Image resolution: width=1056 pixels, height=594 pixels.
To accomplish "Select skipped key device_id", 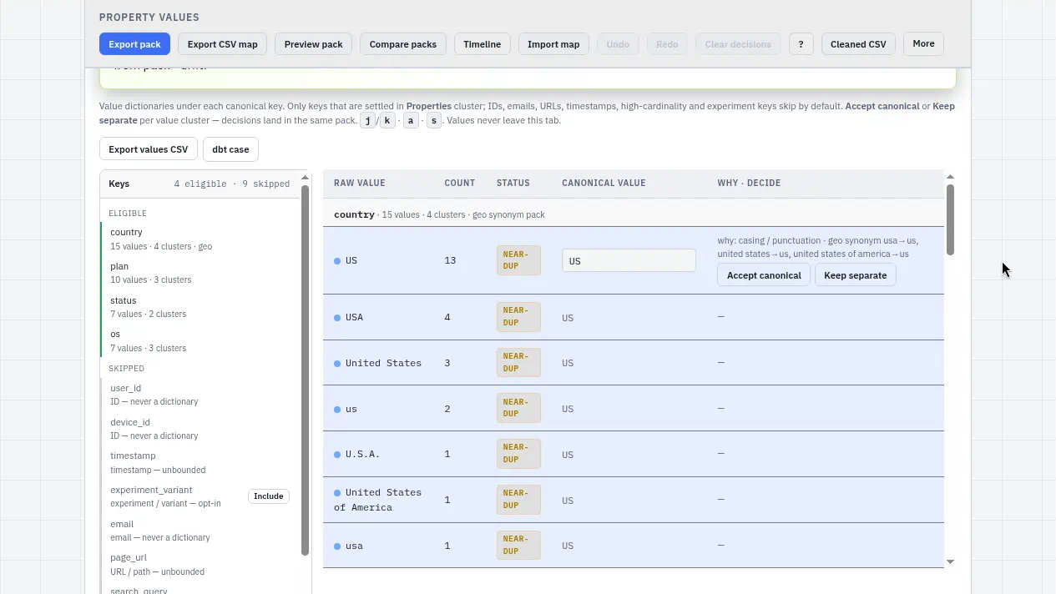I will [x=200, y=429].
